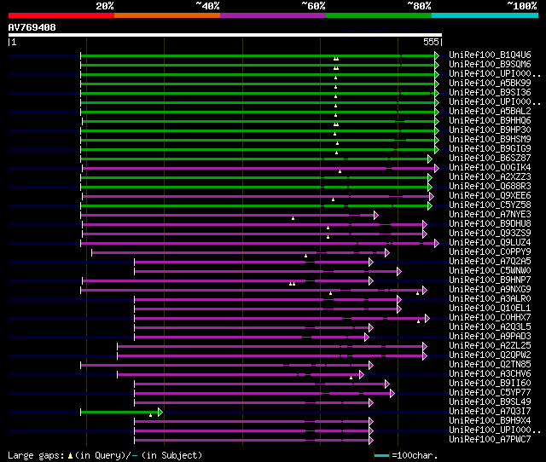Click the arrowhead ending the A9PAD3 alignment

[366, 337]
